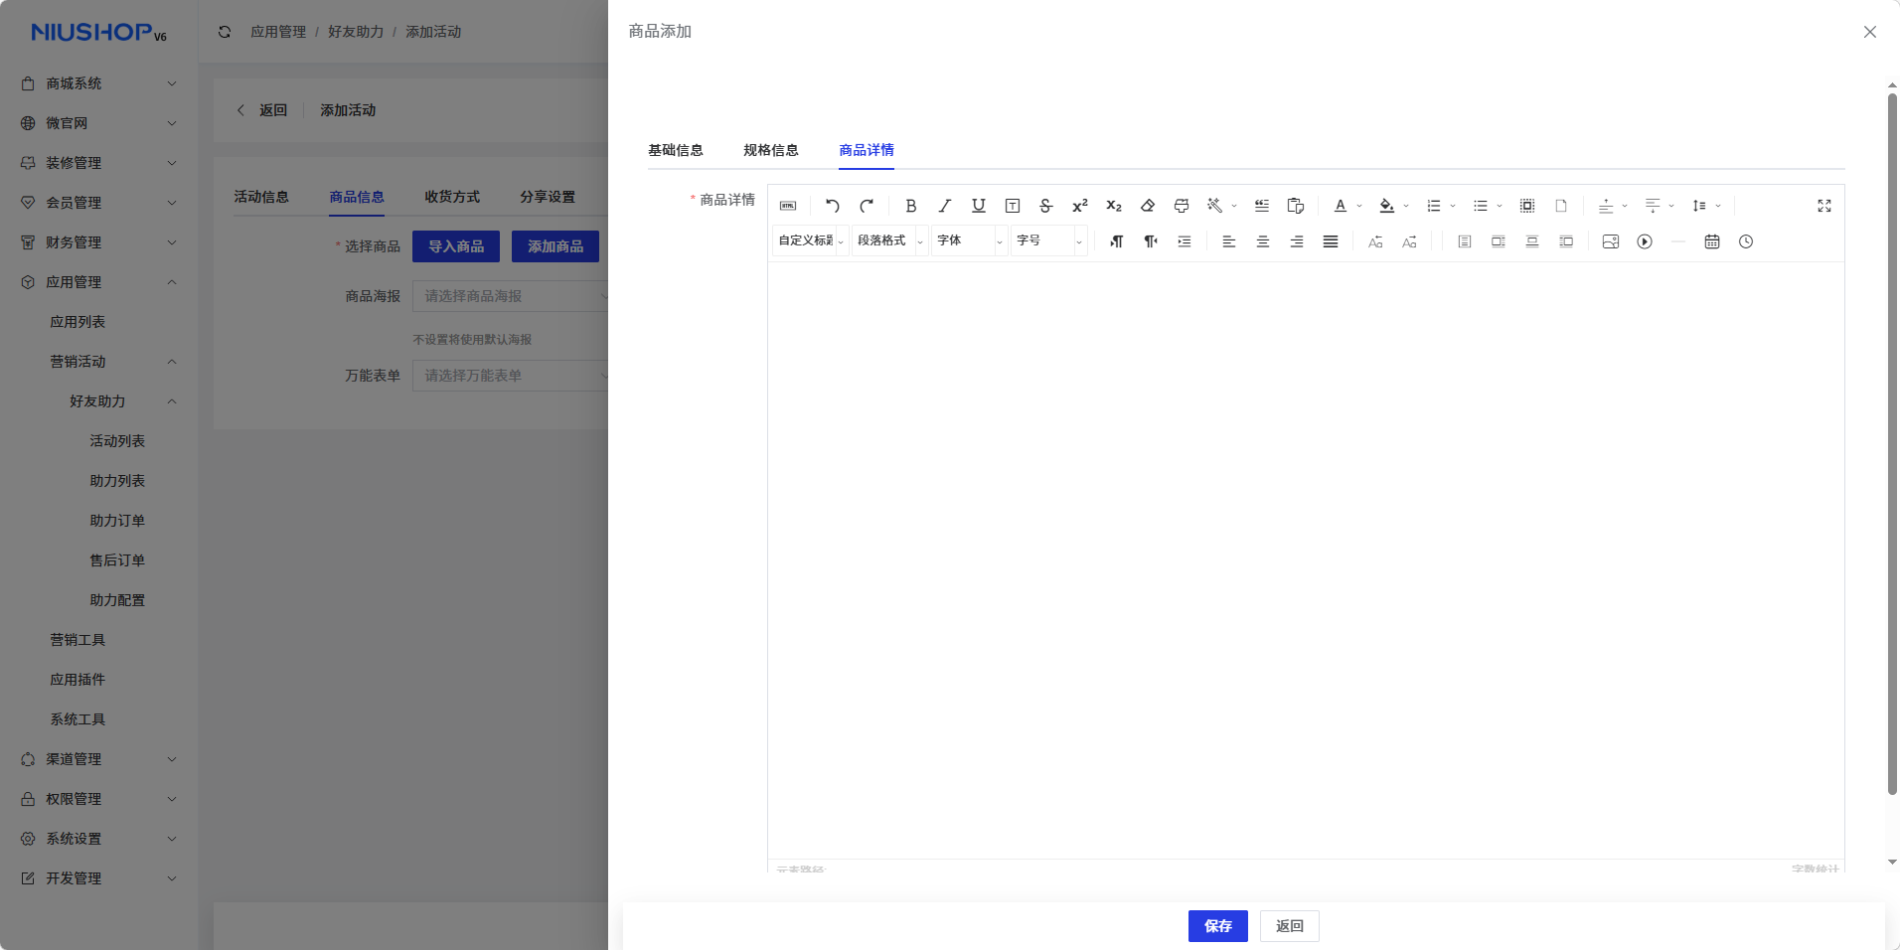This screenshot has width=1900, height=950.
Task: Click the HTML source code icon
Action: (x=788, y=206)
